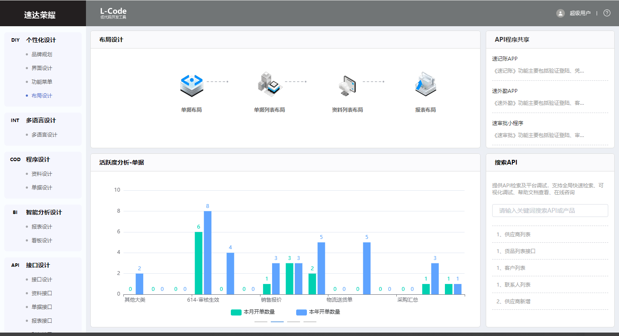Image resolution: width=619 pixels, height=336 pixels.
Task: Open the 单据列表布局 icon
Action: 269,84
